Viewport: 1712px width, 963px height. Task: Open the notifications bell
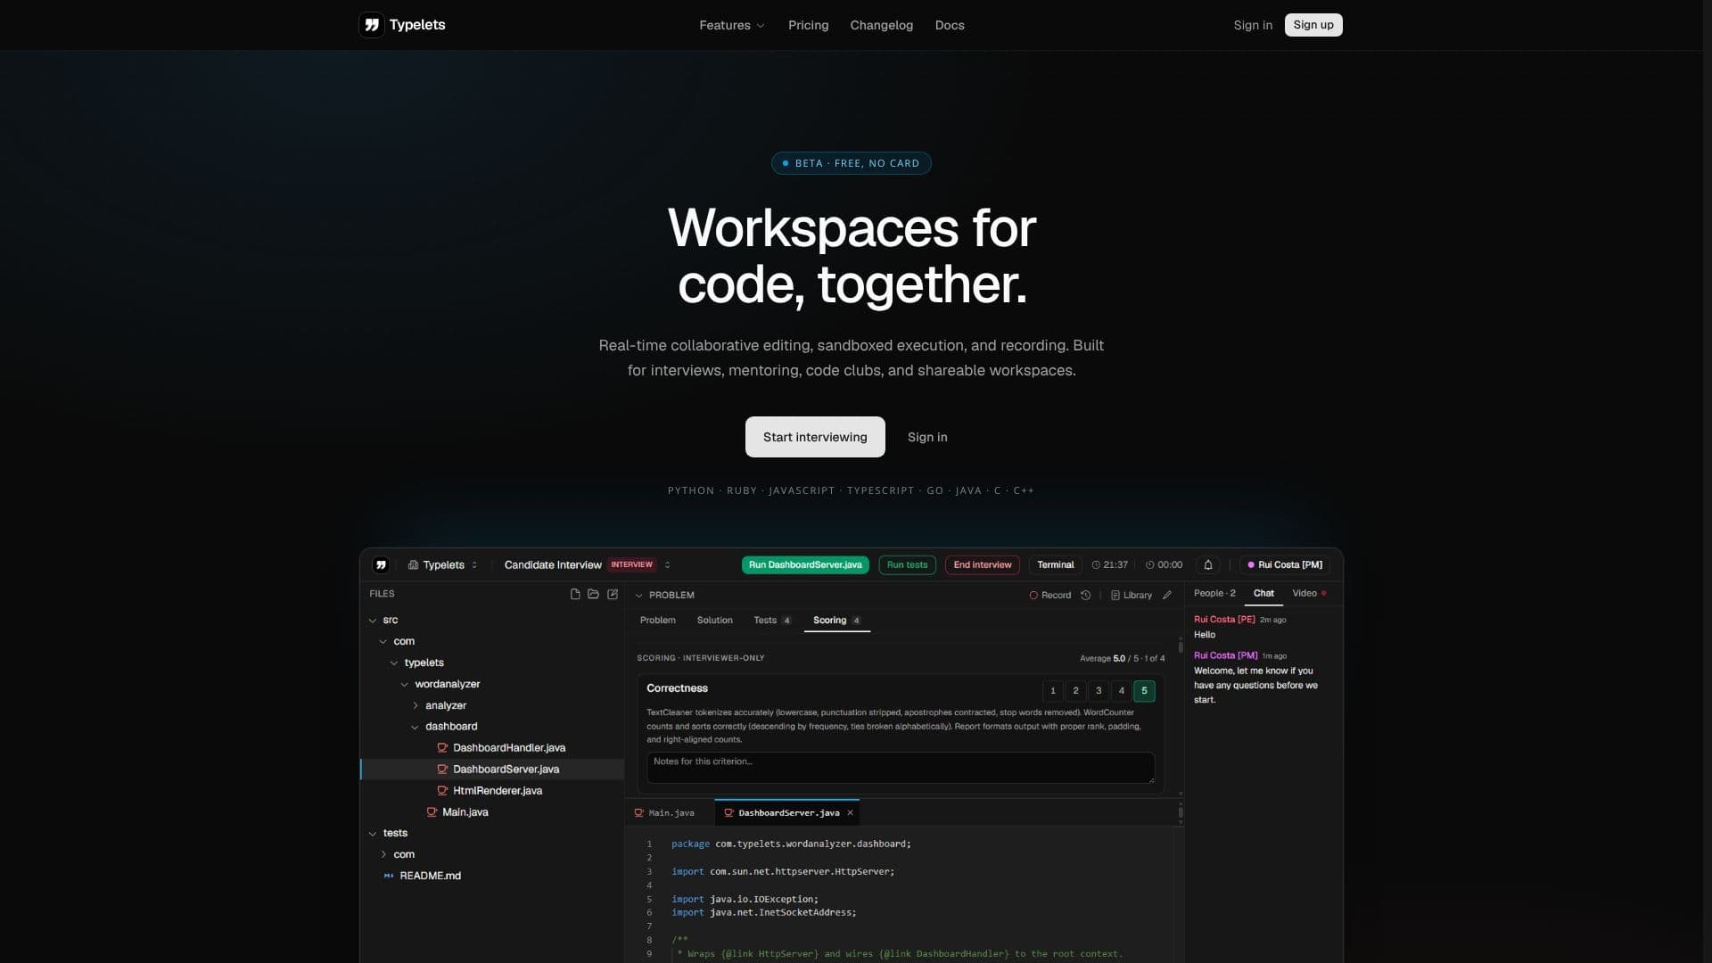point(1208,564)
